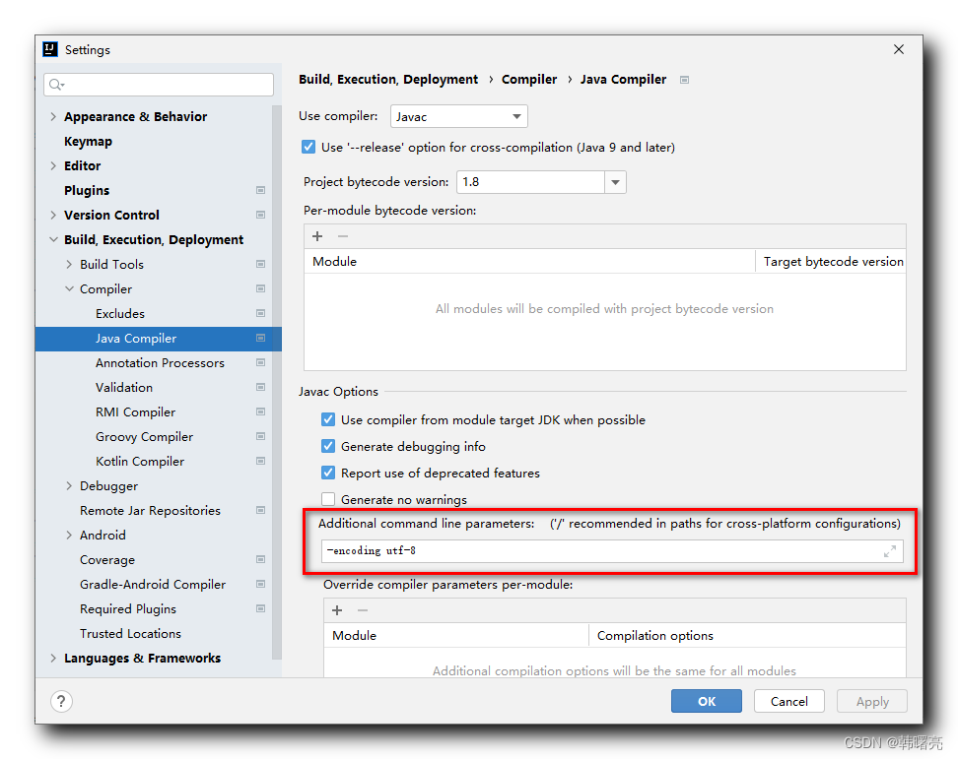Uncheck Report use of deprecated features

(x=328, y=473)
